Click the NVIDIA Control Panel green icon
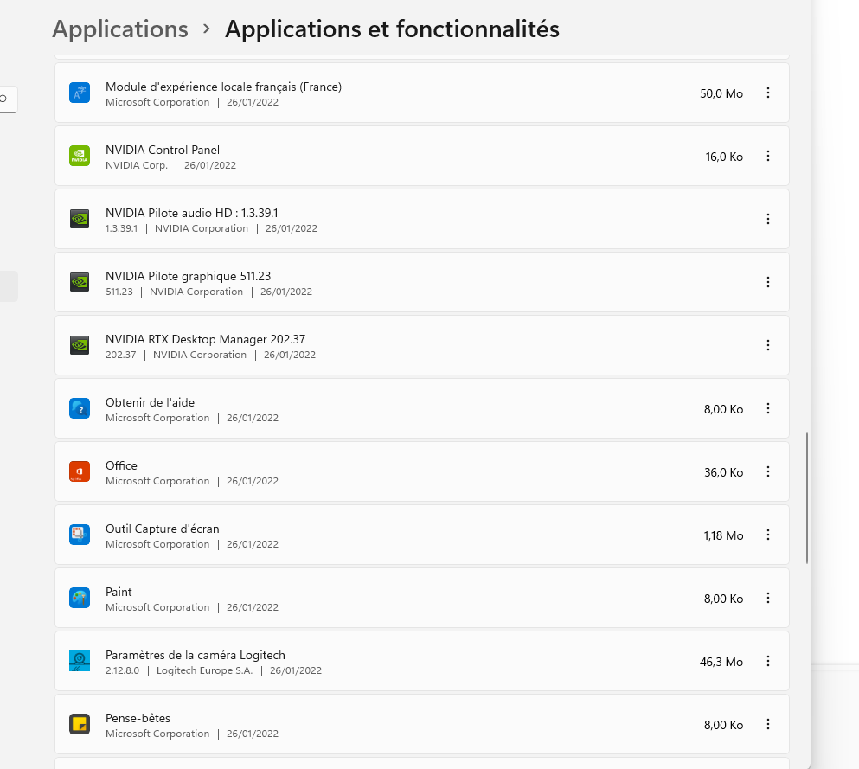 tap(80, 156)
